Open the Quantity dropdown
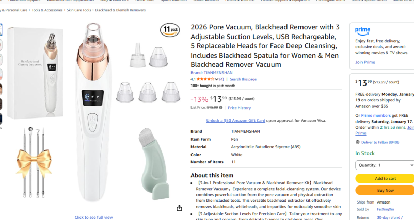 (x=385, y=165)
